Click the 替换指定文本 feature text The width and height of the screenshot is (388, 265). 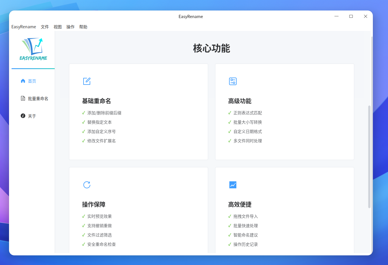click(100, 122)
